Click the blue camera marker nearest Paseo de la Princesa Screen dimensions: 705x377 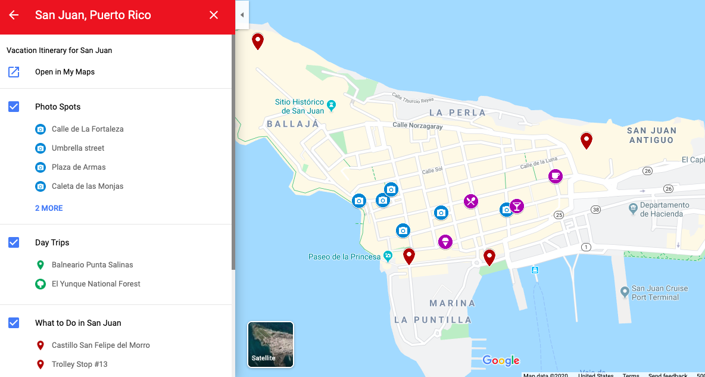coord(403,230)
